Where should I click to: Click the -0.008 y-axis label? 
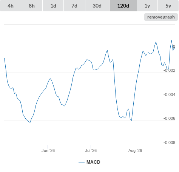pyautogui.click(x=169, y=143)
